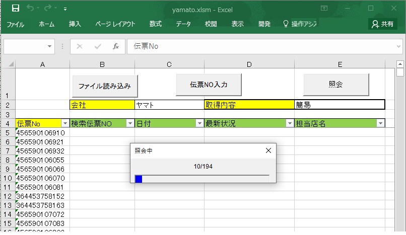406x235 pixels.
Task: Click the Insert Function fx icon
Action: pyautogui.click(x=116, y=46)
